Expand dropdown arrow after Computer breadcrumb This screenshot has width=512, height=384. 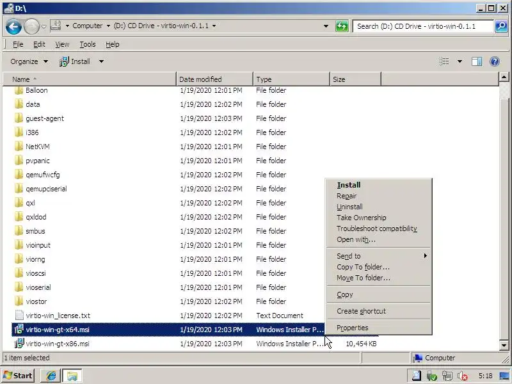pyautogui.click(x=108, y=26)
